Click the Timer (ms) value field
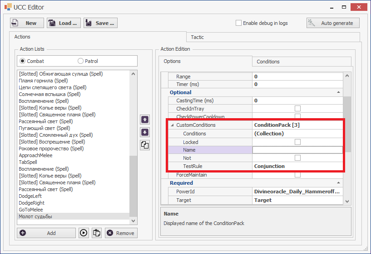Screen dimensions: 371x254 click(297, 84)
